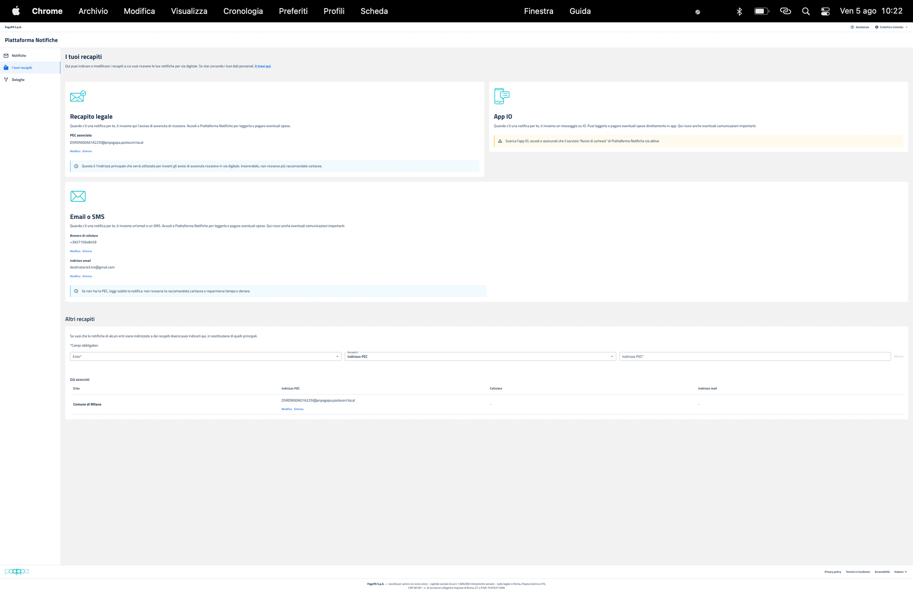Image resolution: width=913 pixels, height=593 pixels.
Task: Open macOS Control Center icon
Action: point(825,11)
